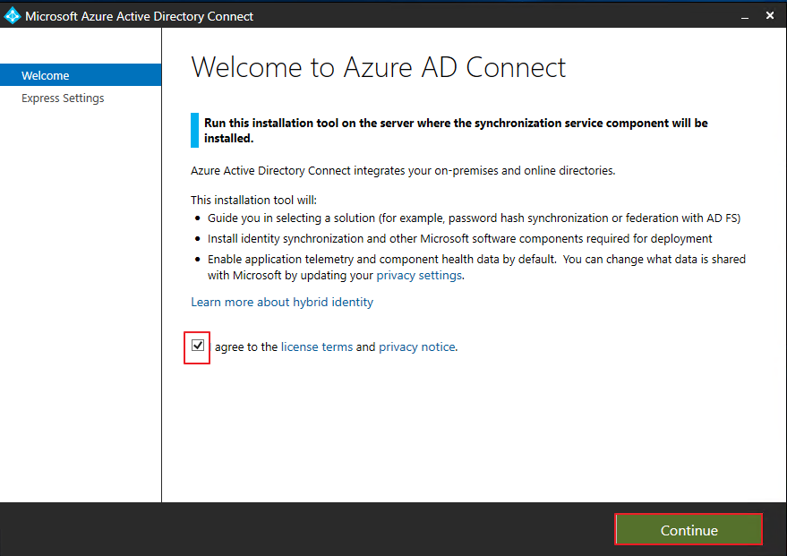Click the Welcome to Azure AD Connect heading
Image resolution: width=787 pixels, height=556 pixels.
click(x=379, y=67)
